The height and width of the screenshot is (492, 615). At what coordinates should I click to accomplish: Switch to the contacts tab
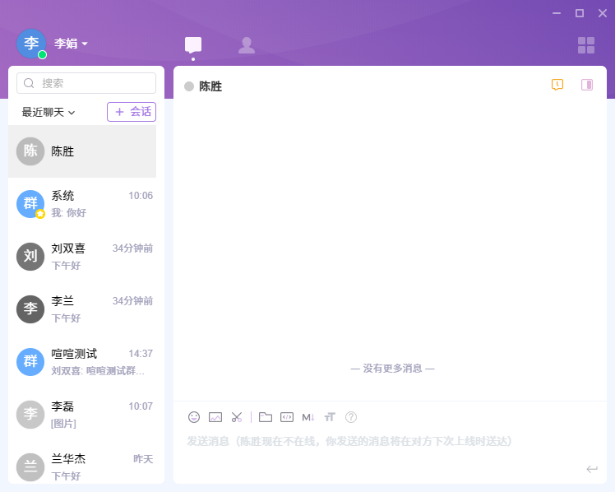pos(246,45)
